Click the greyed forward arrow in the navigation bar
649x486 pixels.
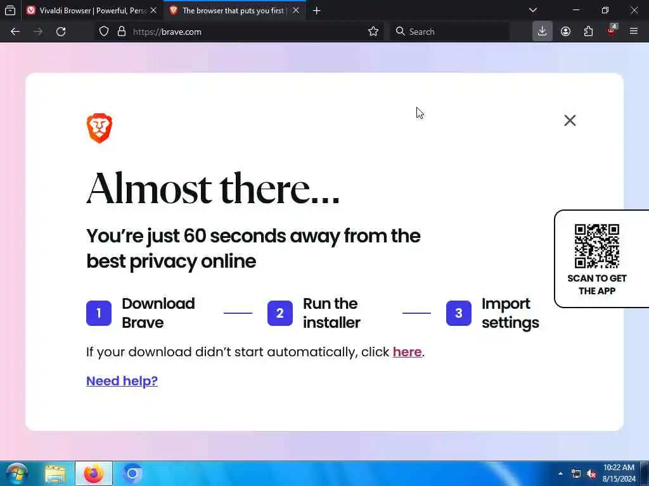38,32
